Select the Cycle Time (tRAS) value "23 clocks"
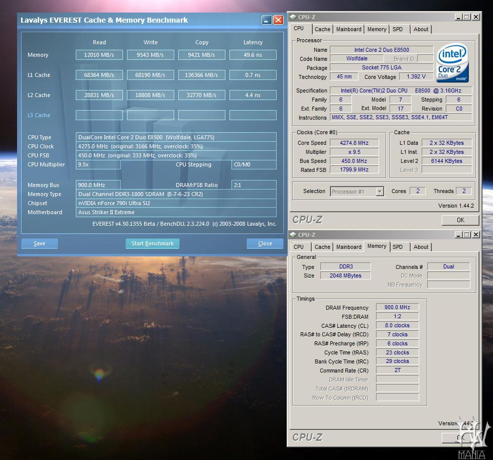Image resolution: width=493 pixels, height=460 pixels. (398, 352)
